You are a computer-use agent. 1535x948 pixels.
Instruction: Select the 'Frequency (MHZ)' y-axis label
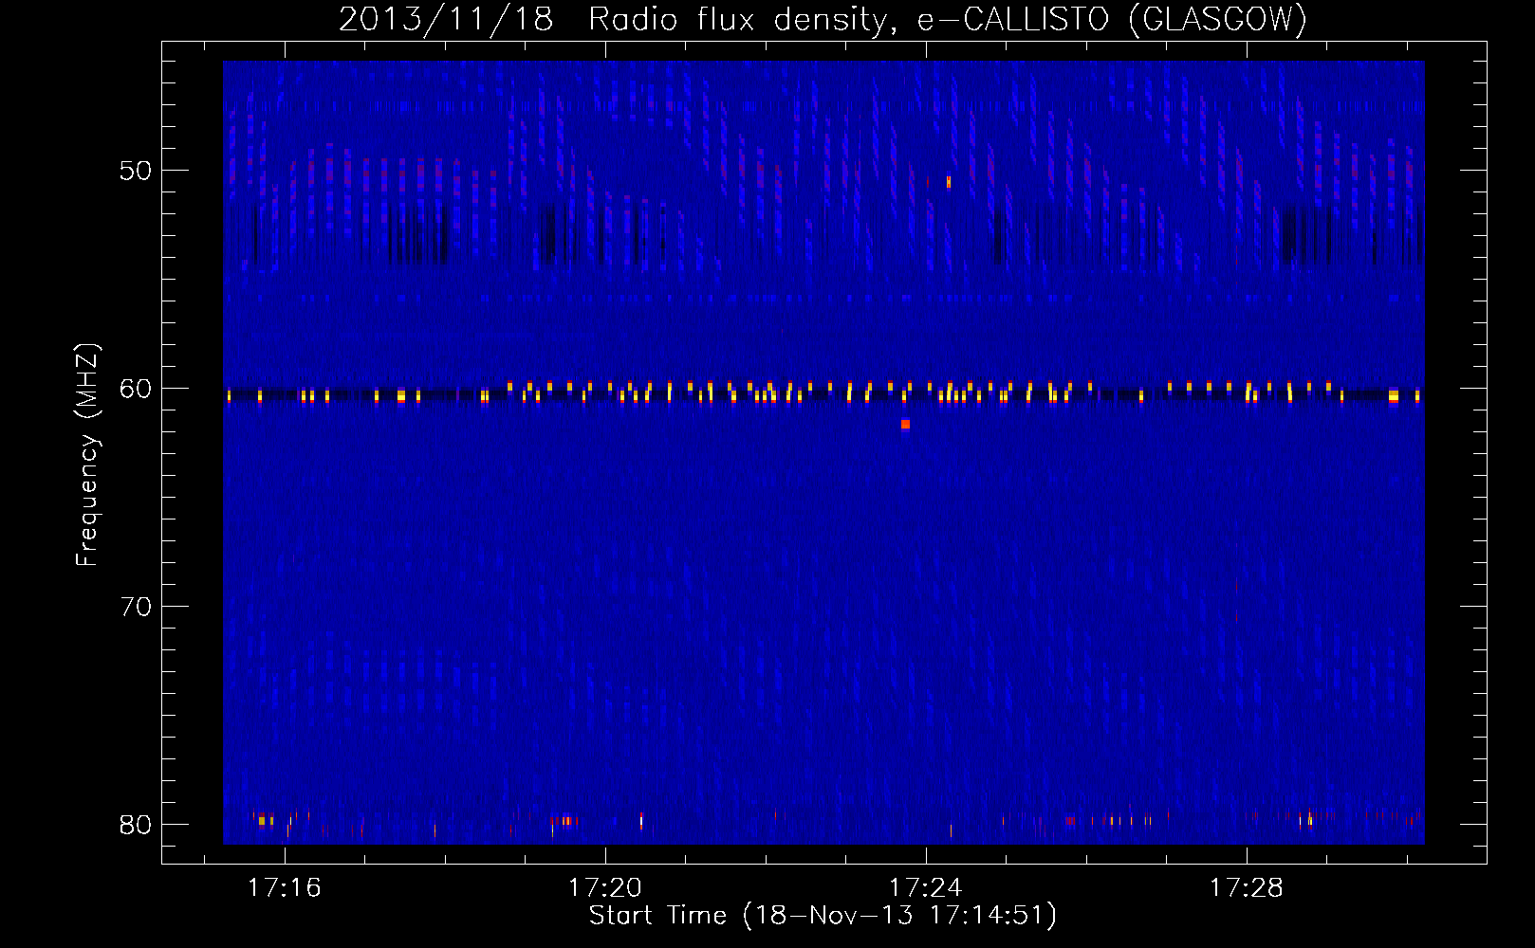tap(87, 455)
